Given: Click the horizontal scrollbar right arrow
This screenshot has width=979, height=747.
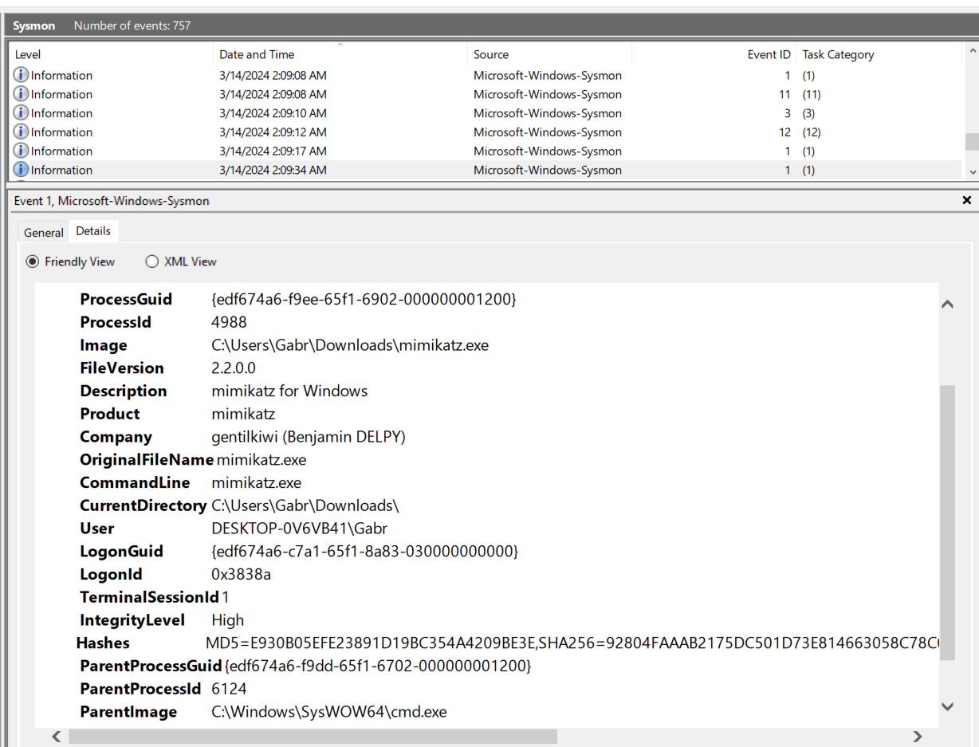Looking at the screenshot, I should (918, 737).
